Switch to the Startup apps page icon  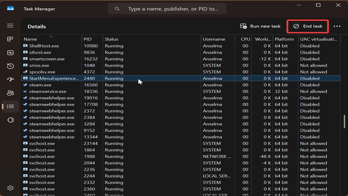click(x=10, y=80)
